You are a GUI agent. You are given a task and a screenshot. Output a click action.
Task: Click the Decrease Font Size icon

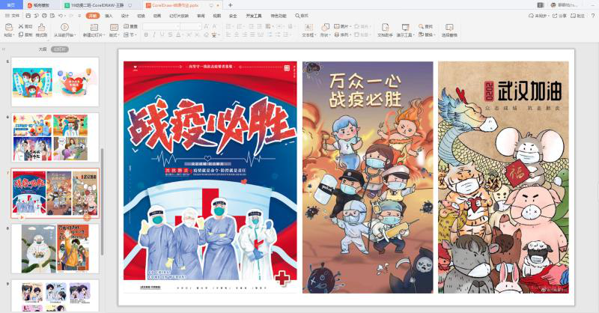pyautogui.click(x=214, y=26)
